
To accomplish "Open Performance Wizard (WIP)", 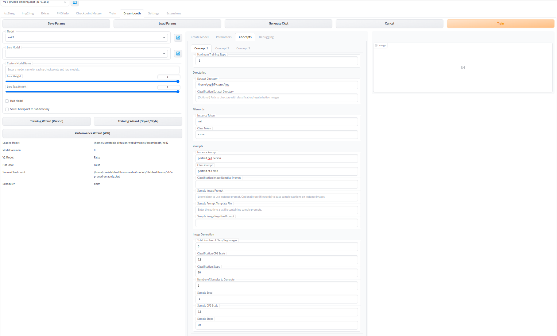I will (92, 133).
